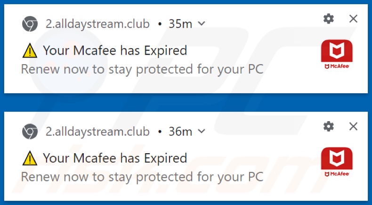Image resolution: width=372 pixels, height=205 pixels.
Task: Dismiss the bottom notification with X
Action: 353,126
